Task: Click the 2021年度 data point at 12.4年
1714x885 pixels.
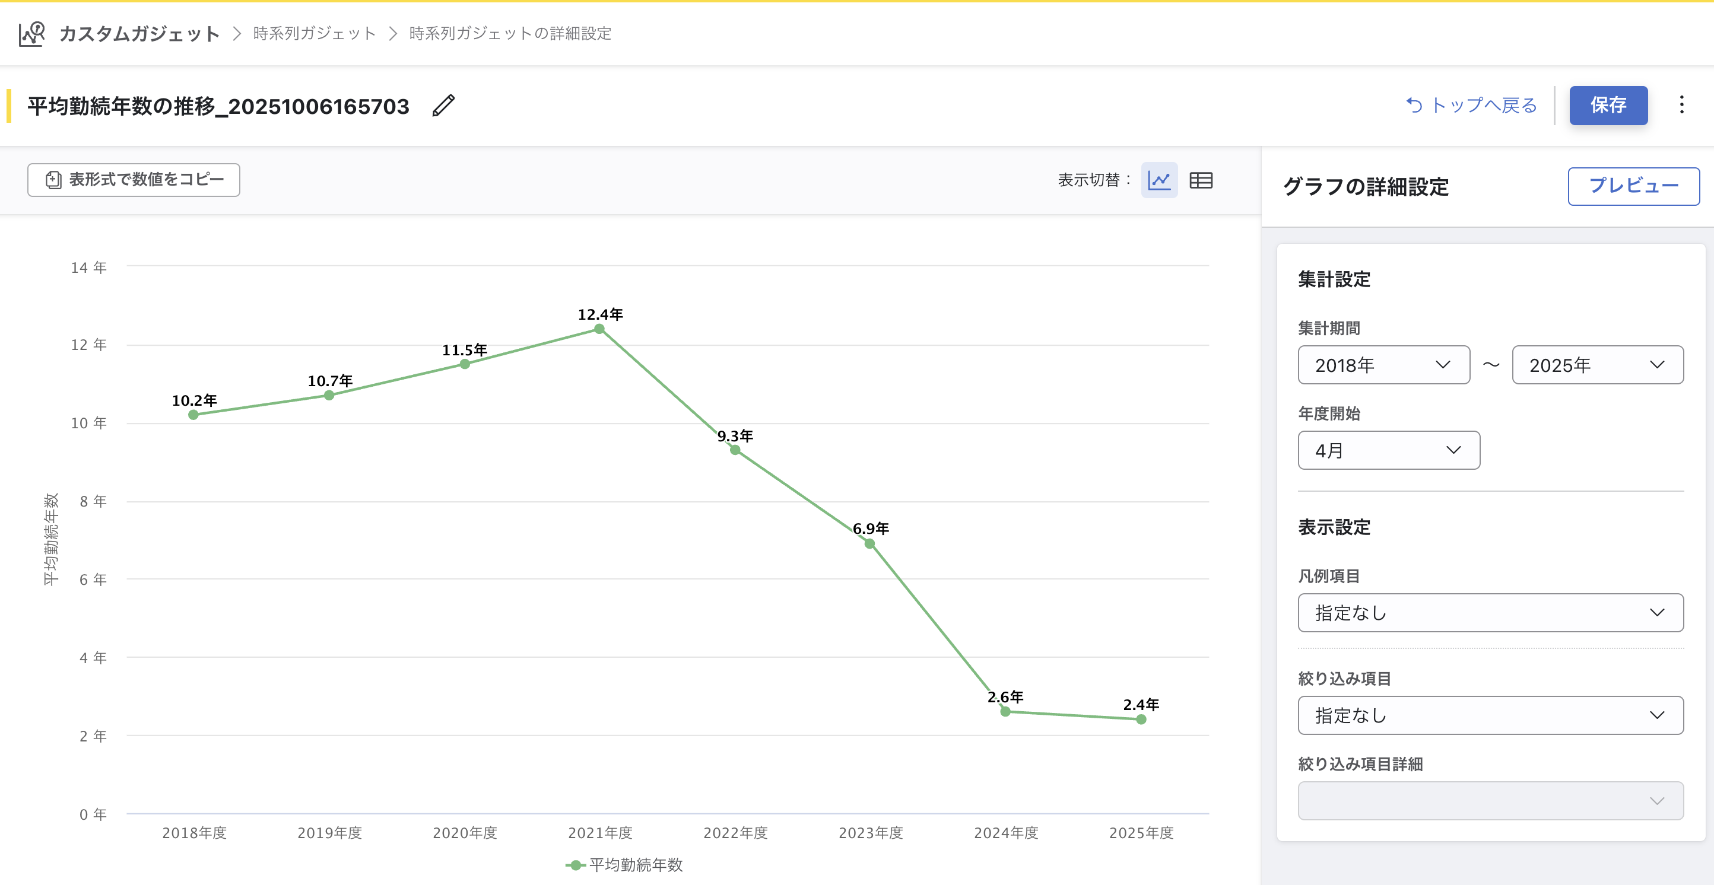Action: tap(599, 329)
